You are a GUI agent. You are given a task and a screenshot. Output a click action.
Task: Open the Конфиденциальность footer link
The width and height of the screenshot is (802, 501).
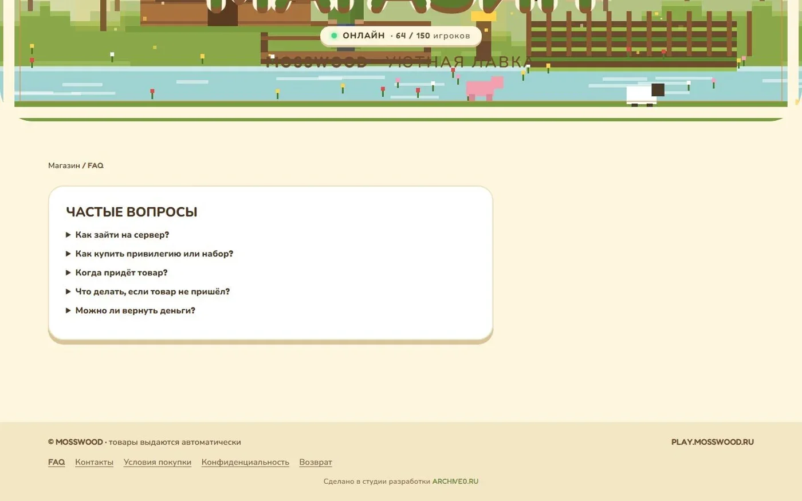(245, 462)
